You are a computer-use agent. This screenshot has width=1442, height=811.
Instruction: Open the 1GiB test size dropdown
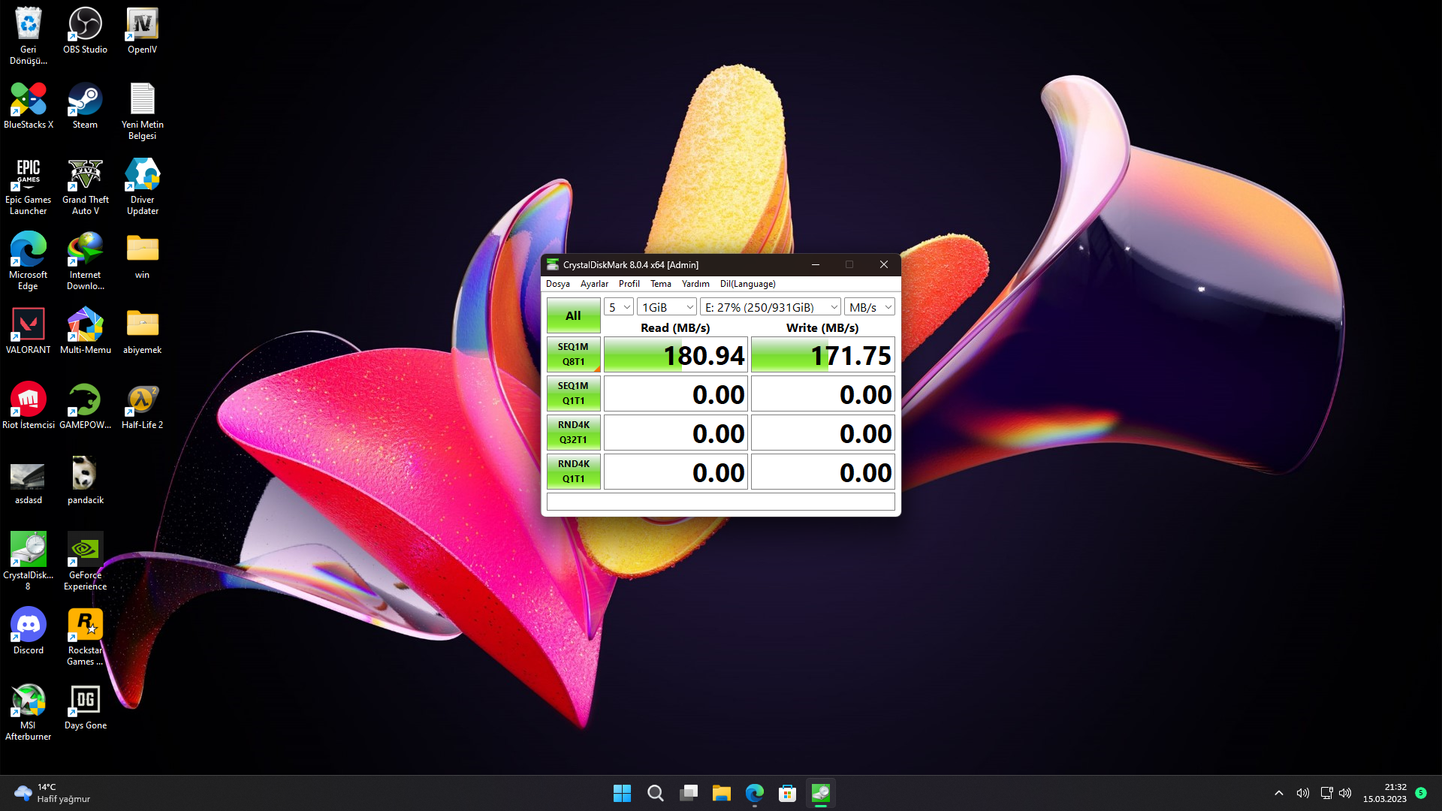(x=667, y=307)
